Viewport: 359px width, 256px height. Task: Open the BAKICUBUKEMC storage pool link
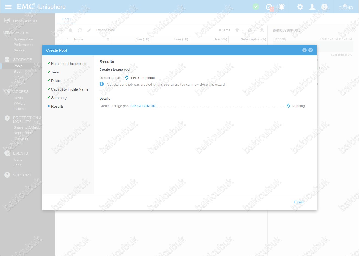(x=143, y=106)
